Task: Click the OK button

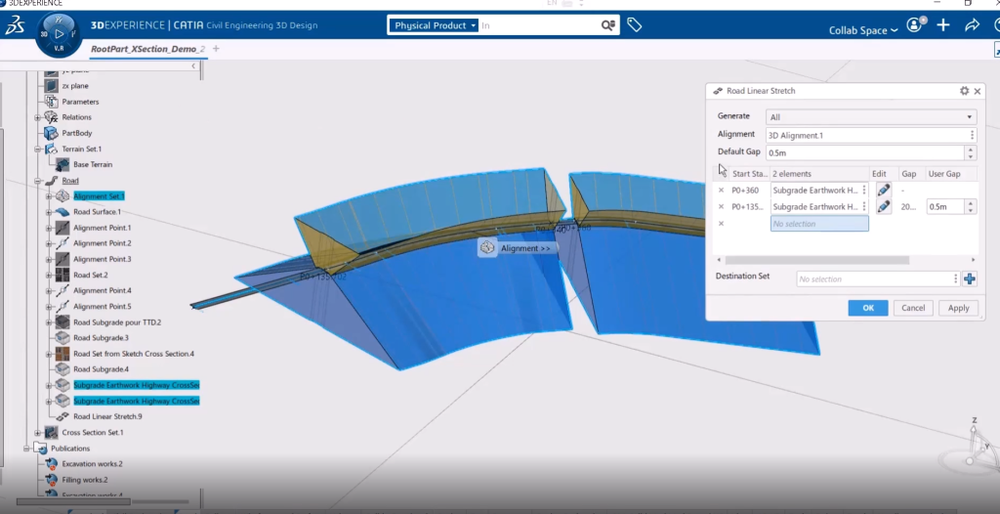Action: 868,308
